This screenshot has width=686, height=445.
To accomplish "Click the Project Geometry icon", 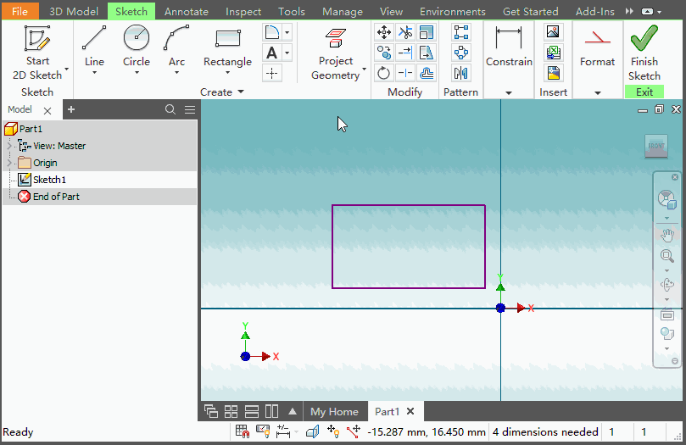I will click(336, 38).
